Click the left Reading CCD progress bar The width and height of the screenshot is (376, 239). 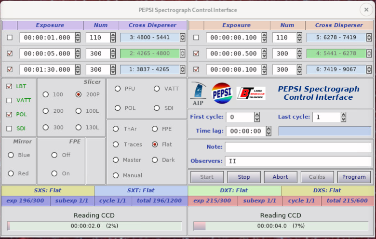coord(94,226)
